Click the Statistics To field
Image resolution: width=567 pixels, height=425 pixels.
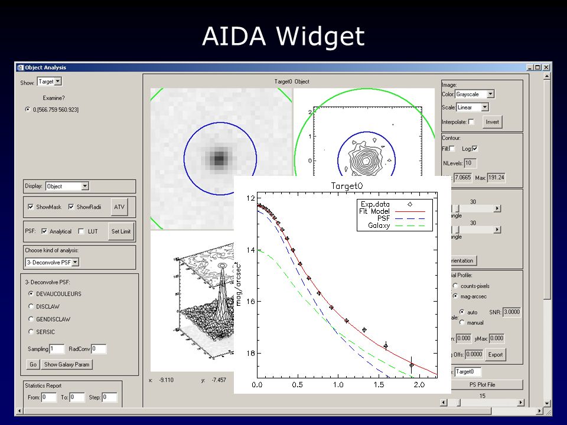[x=77, y=397]
